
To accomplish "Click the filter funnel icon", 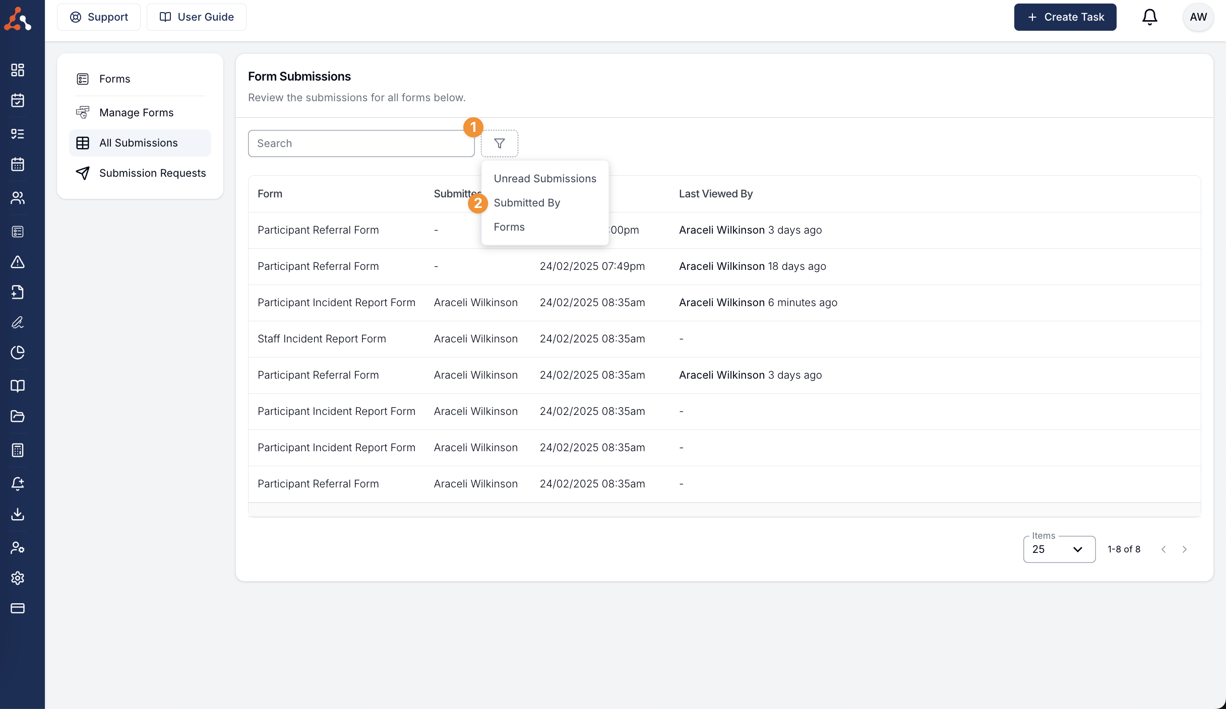I will (499, 144).
